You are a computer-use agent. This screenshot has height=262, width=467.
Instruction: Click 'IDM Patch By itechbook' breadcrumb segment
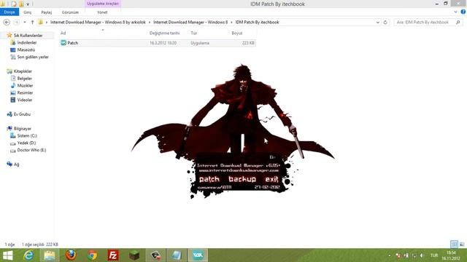[x=257, y=23]
